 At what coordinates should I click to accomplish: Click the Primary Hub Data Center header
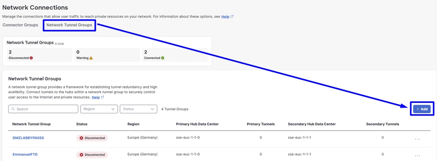(x=197, y=124)
